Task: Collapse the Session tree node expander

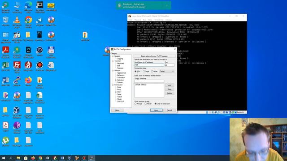Action: click(113, 56)
